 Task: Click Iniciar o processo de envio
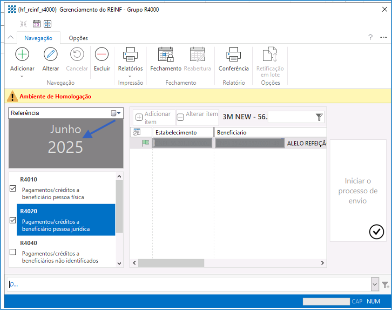(358, 191)
